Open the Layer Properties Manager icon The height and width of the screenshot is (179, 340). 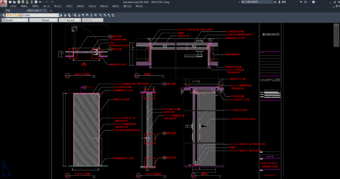pos(3,15)
